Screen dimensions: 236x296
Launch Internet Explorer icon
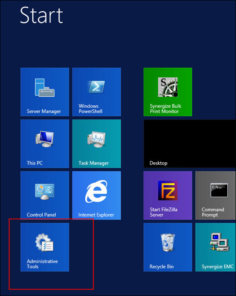pos(96,191)
